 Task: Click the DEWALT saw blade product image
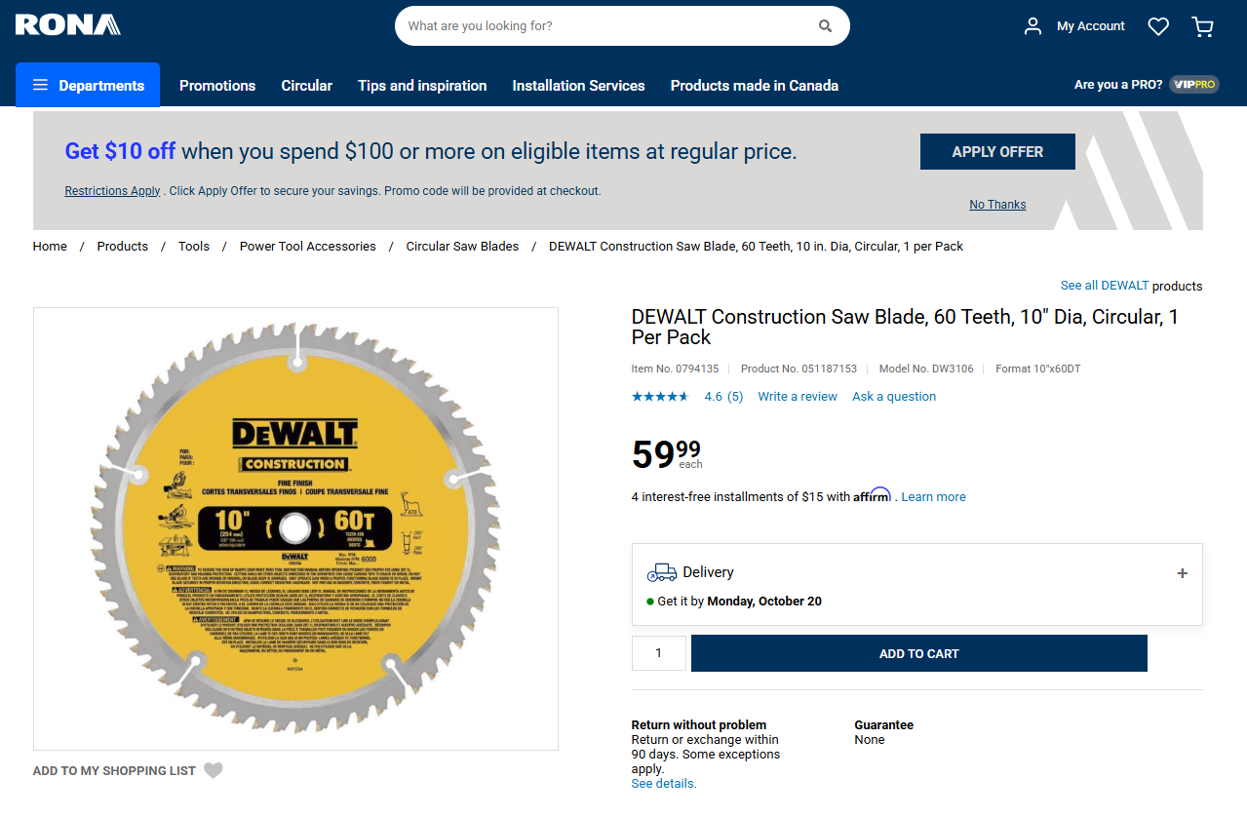click(295, 527)
